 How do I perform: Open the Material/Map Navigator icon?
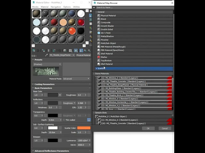coord(91,45)
